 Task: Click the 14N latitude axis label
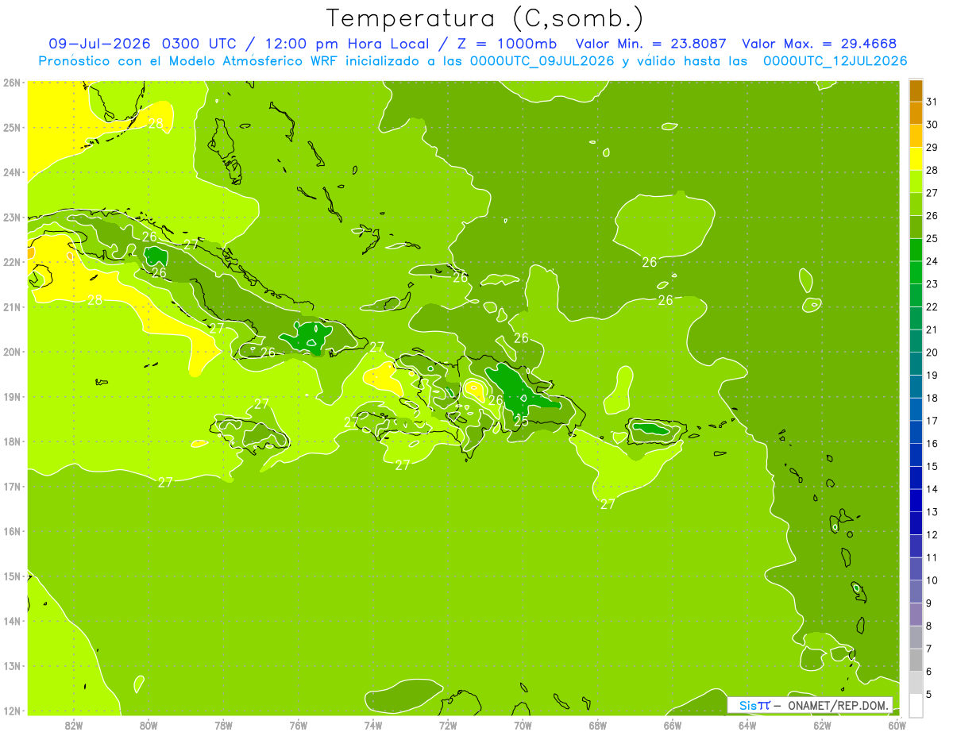[x=11, y=621]
